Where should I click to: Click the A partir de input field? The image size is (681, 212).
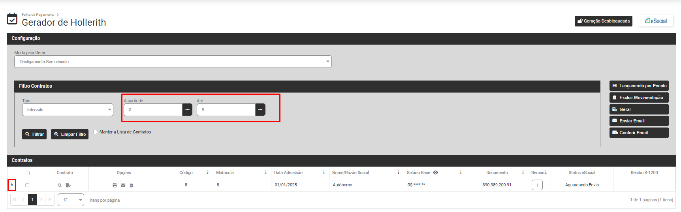tap(153, 110)
